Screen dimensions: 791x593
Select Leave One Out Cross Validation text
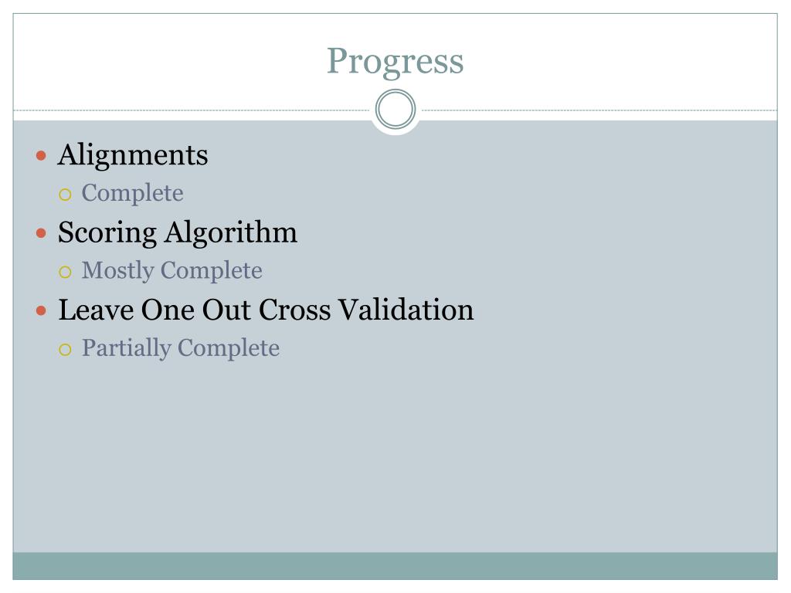(x=266, y=310)
